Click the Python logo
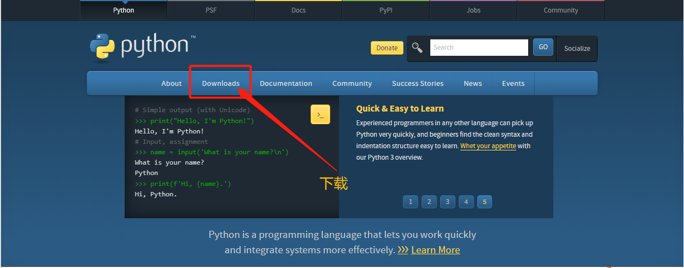 (143, 46)
